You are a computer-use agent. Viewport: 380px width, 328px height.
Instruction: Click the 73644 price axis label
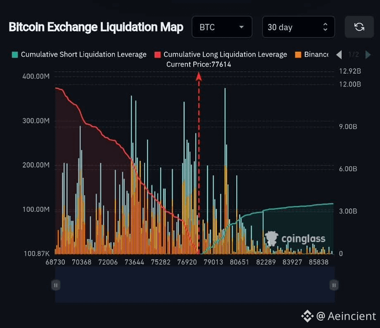[134, 262]
